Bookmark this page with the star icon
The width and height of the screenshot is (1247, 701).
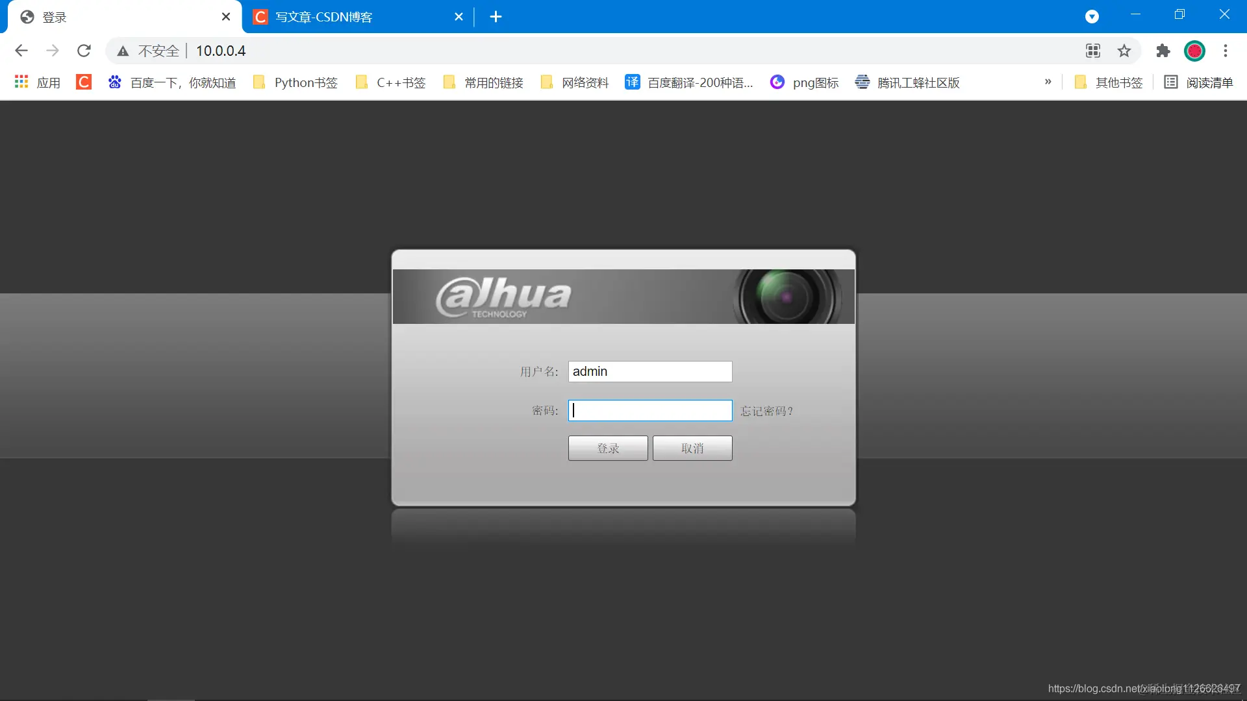(1124, 51)
